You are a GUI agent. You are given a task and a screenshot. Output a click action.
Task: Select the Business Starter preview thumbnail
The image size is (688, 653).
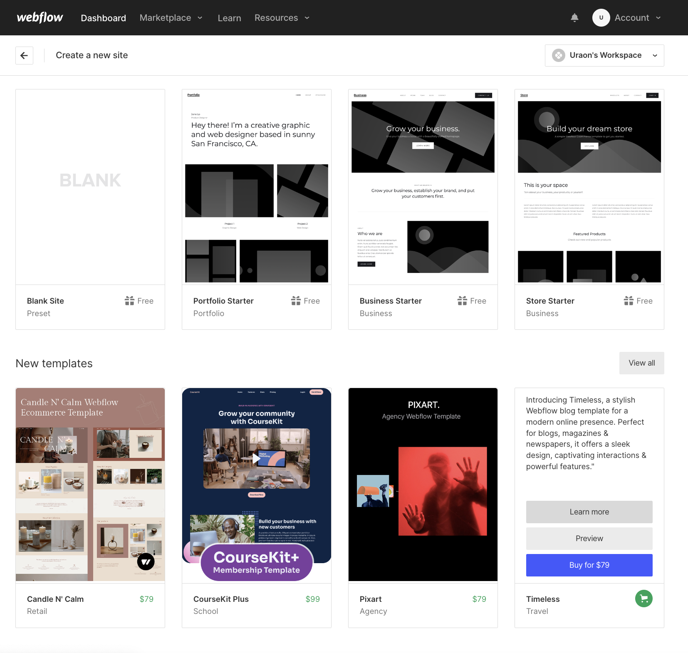[x=423, y=187]
